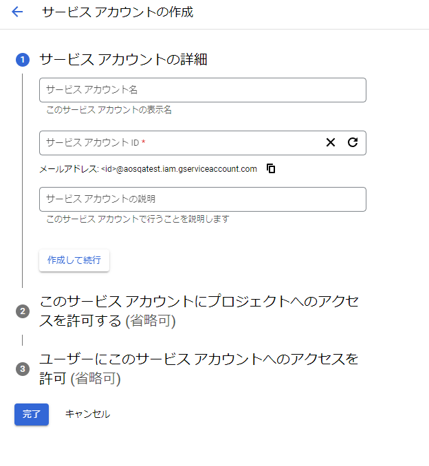This screenshot has width=429, height=466.
Task: Click the キャンセル button
Action: (x=87, y=414)
